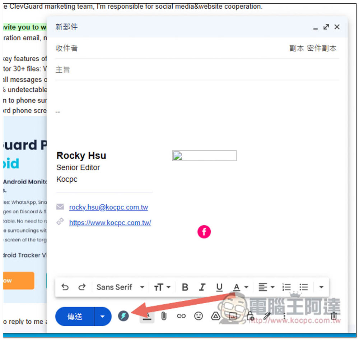
Task: Insert a numbered list
Action: 286,287
